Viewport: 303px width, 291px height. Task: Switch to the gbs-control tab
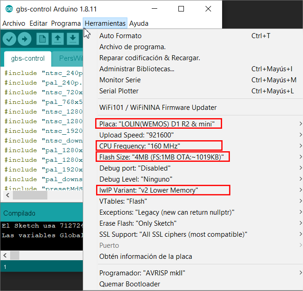pos(28,58)
